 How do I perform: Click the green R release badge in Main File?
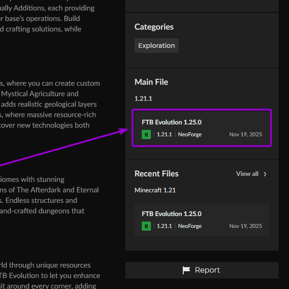[x=146, y=134]
